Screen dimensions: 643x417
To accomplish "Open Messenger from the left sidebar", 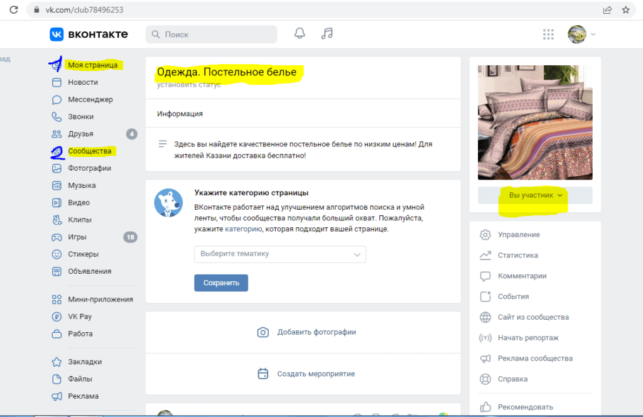I will coord(90,99).
